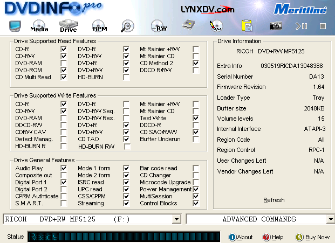Click the Vendor Changes Left label
This screenshot has width=335, height=243.
(x=245, y=171)
